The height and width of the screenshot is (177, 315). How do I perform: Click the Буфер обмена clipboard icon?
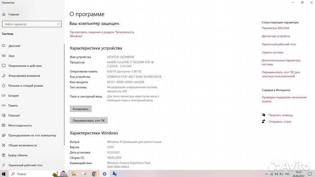tap(3, 156)
